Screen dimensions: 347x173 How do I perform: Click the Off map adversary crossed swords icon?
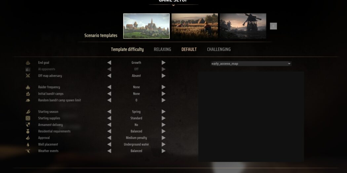(28, 76)
